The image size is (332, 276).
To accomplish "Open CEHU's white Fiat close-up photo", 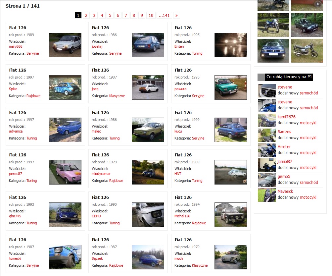I will [x=148, y=214].
